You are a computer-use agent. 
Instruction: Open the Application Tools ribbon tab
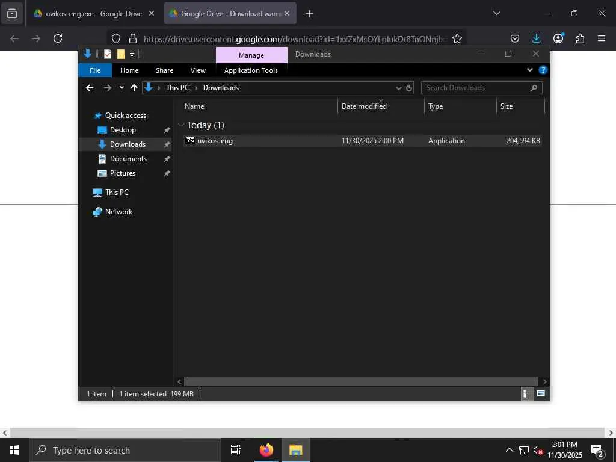click(x=251, y=70)
